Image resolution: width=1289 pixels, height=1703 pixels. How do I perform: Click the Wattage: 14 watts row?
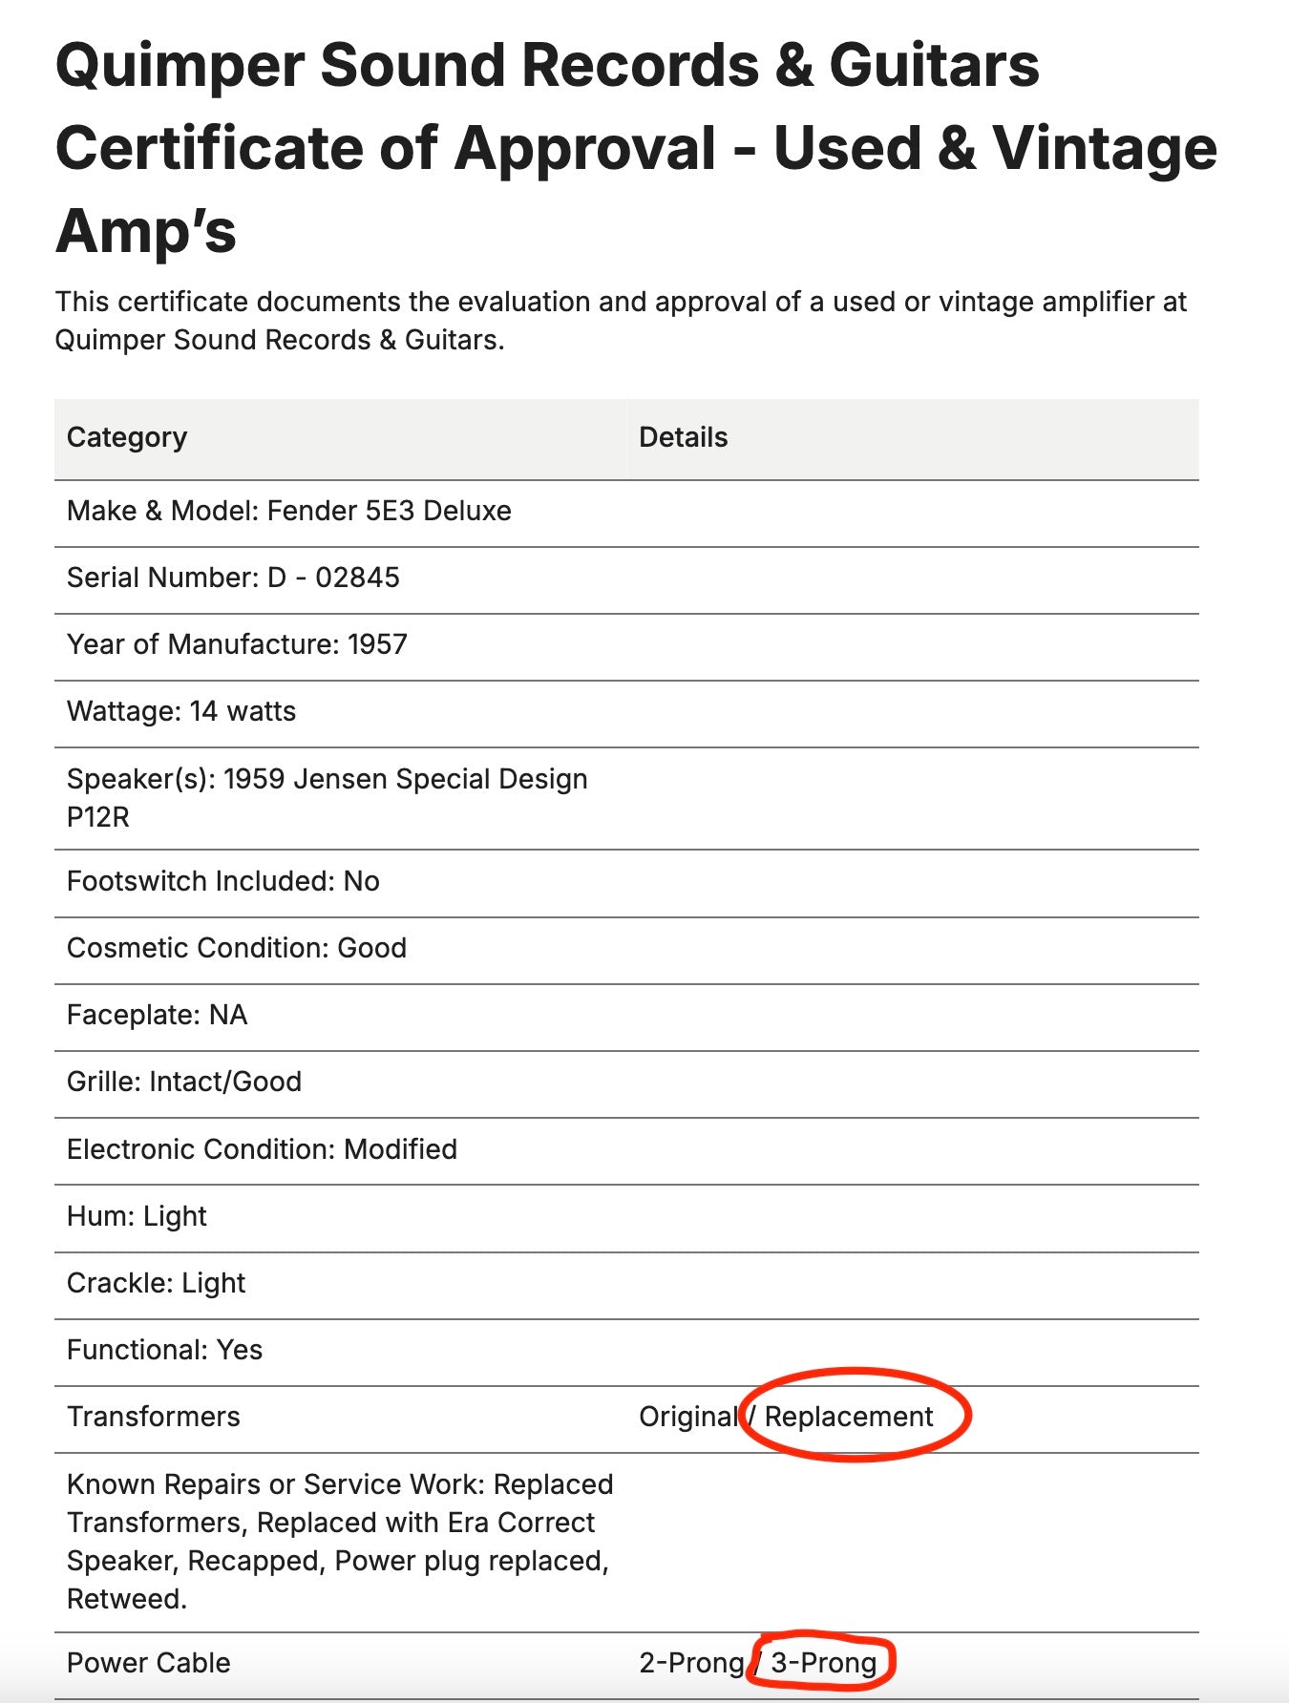[181, 711]
